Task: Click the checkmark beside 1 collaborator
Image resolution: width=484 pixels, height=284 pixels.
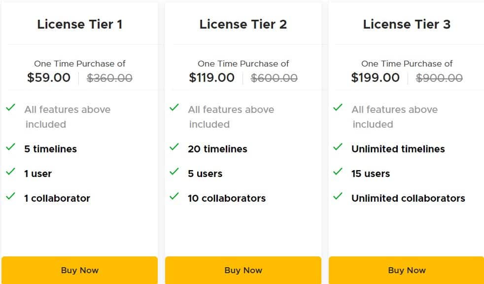Action: 11,196
